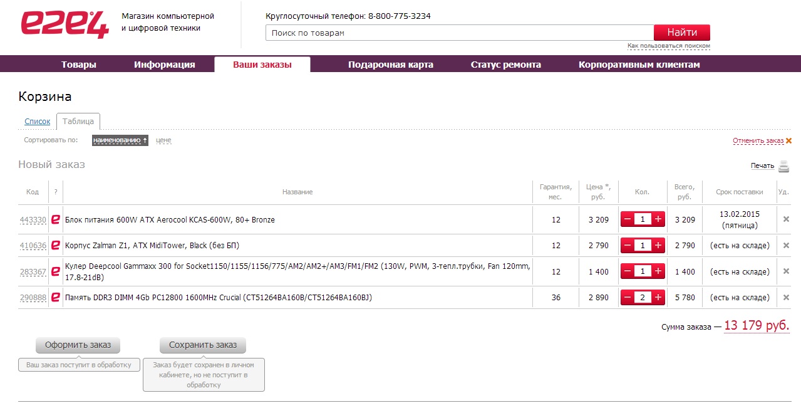
Task: Open Кулер Deepcool Gammaxx 300 product name
Action: pyautogui.click(x=298, y=271)
